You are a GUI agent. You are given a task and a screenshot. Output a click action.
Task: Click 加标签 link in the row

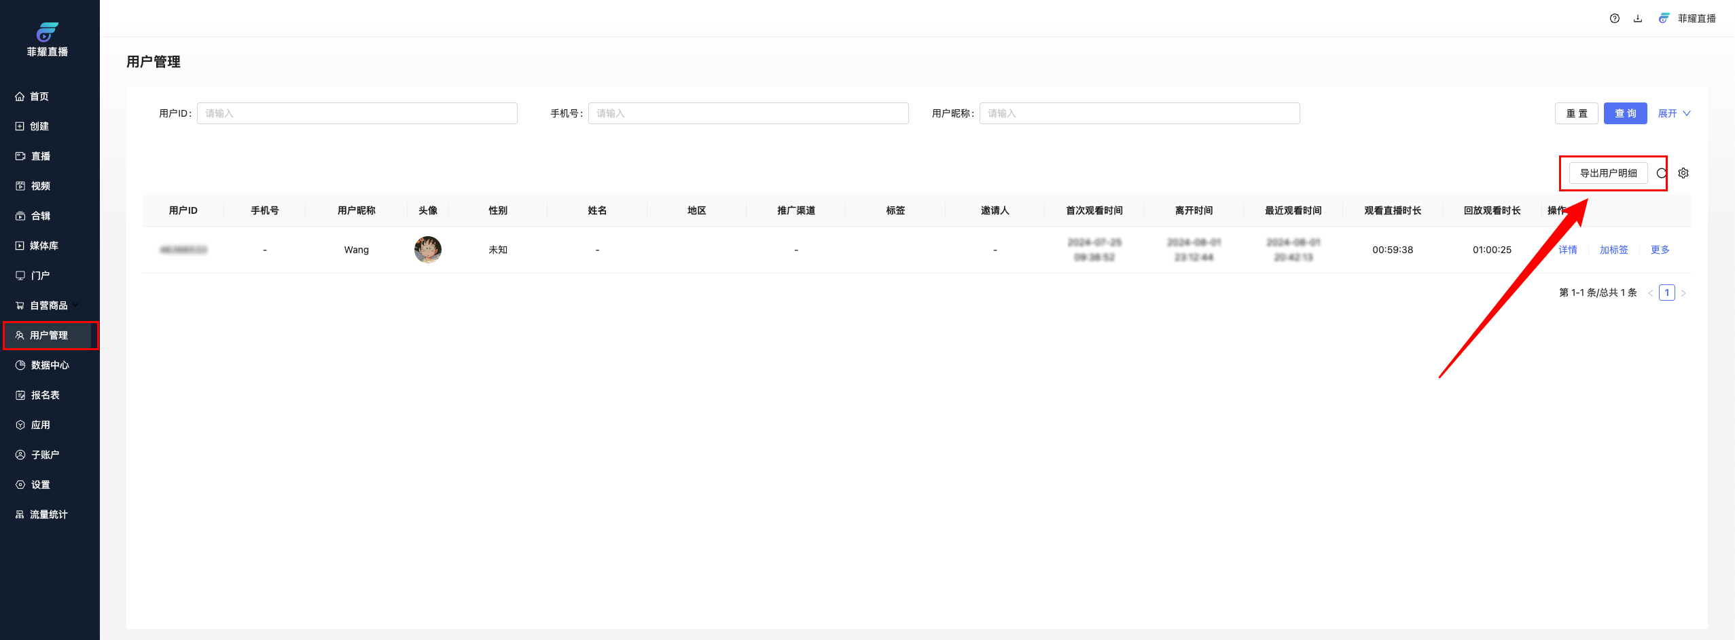pos(1613,250)
